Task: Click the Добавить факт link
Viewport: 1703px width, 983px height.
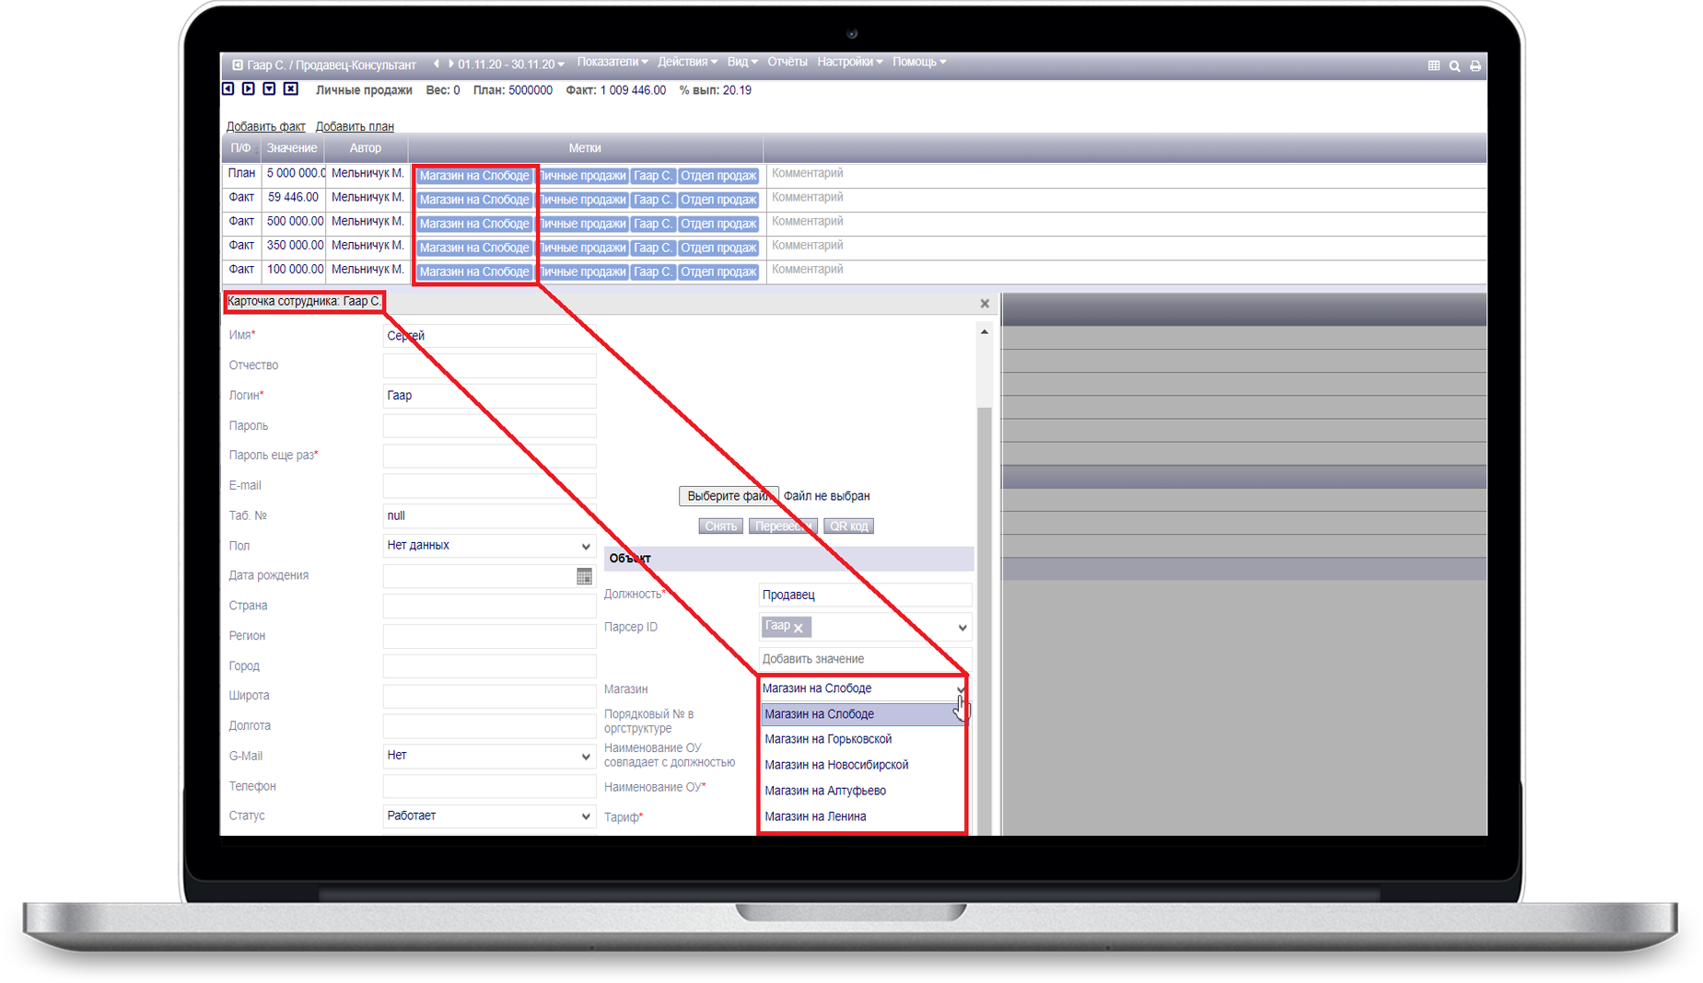Action: 265,126
